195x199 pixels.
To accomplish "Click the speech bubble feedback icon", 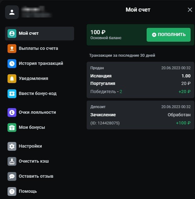I will coord(12,176).
